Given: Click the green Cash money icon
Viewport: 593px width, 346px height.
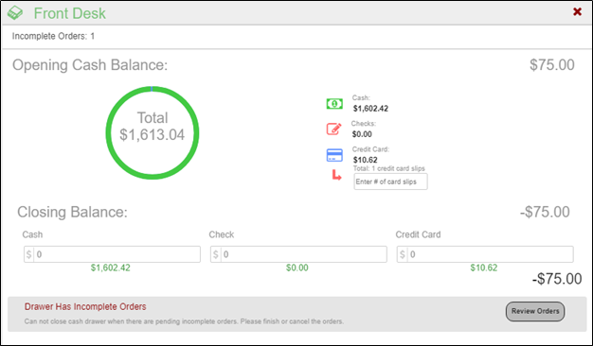Looking at the screenshot, I should tap(334, 103).
